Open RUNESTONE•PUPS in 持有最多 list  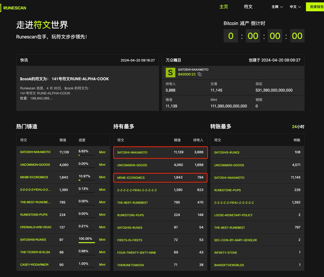(x=130, y=215)
